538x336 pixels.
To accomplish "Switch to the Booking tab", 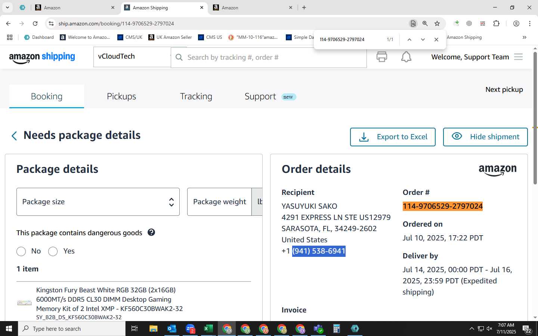I will (47, 96).
